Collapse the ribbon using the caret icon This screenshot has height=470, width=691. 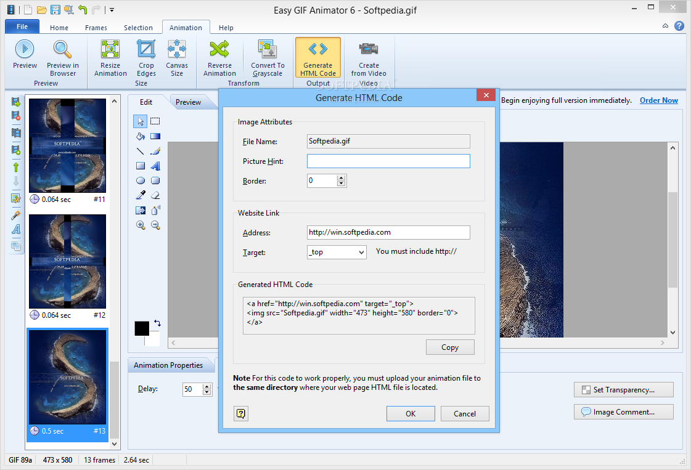tap(665, 26)
